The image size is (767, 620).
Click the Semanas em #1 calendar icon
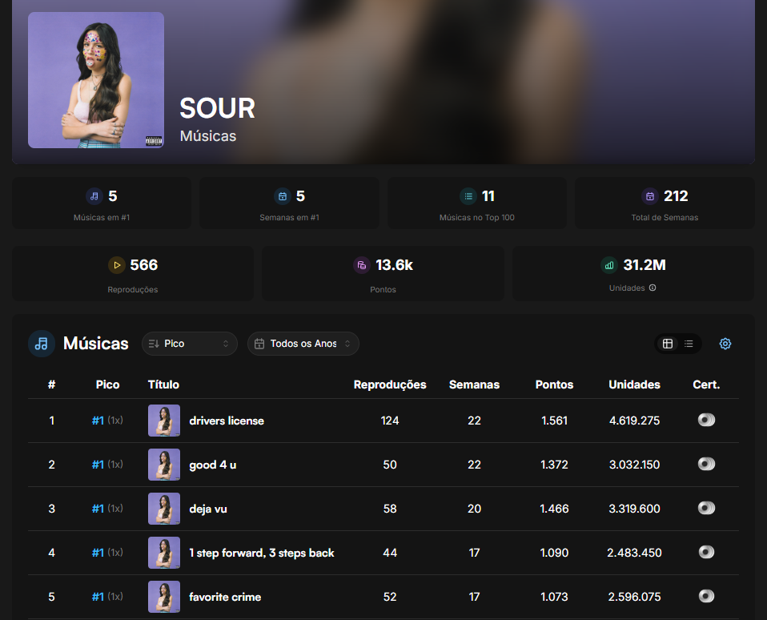click(283, 196)
